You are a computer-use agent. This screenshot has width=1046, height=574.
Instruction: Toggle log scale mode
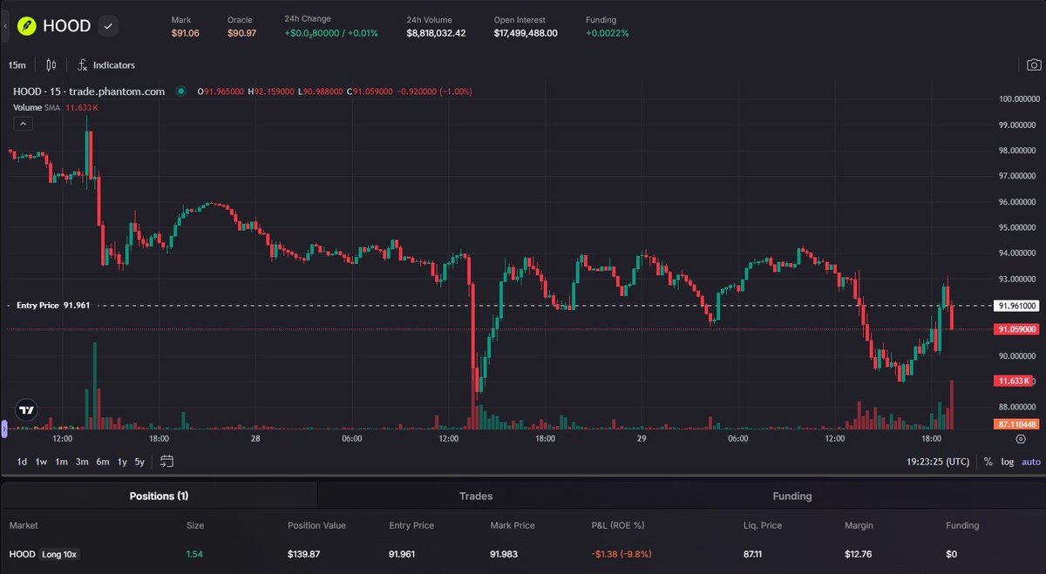pos(1008,462)
